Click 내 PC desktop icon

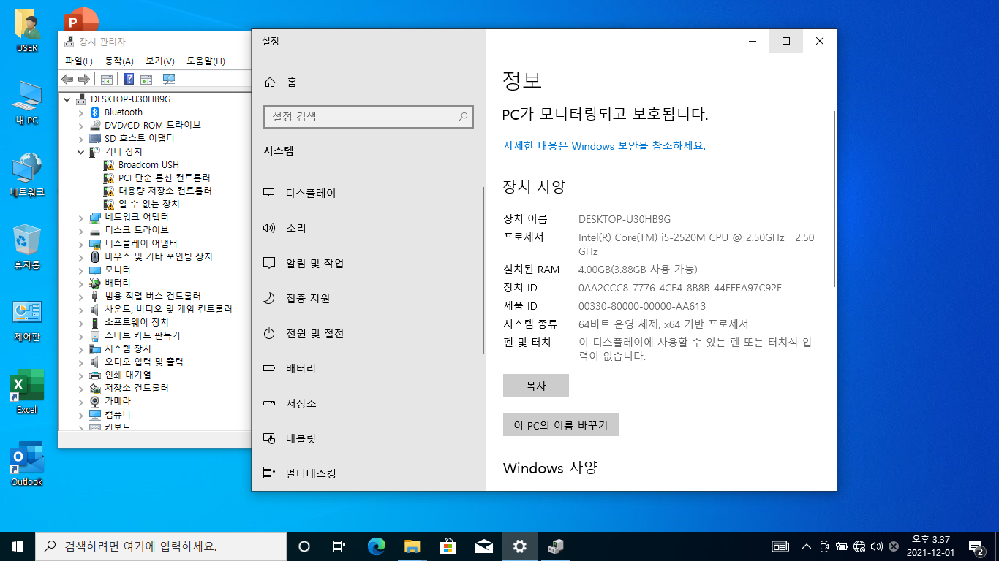pos(27,102)
